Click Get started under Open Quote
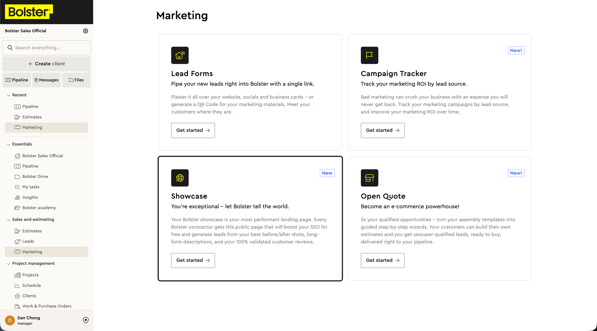This screenshot has width=597, height=331. tap(382, 260)
